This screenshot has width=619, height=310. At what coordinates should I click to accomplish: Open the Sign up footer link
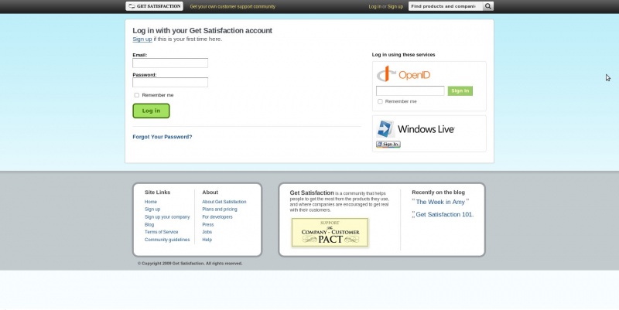coord(152,210)
